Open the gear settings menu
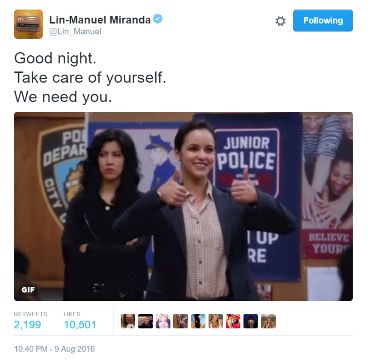Image resolution: width=371 pixels, height=361 pixels. [x=281, y=21]
